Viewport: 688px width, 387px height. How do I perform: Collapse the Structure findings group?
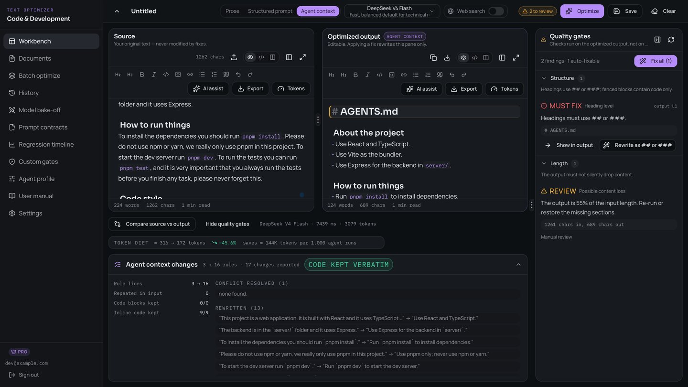tap(544, 78)
